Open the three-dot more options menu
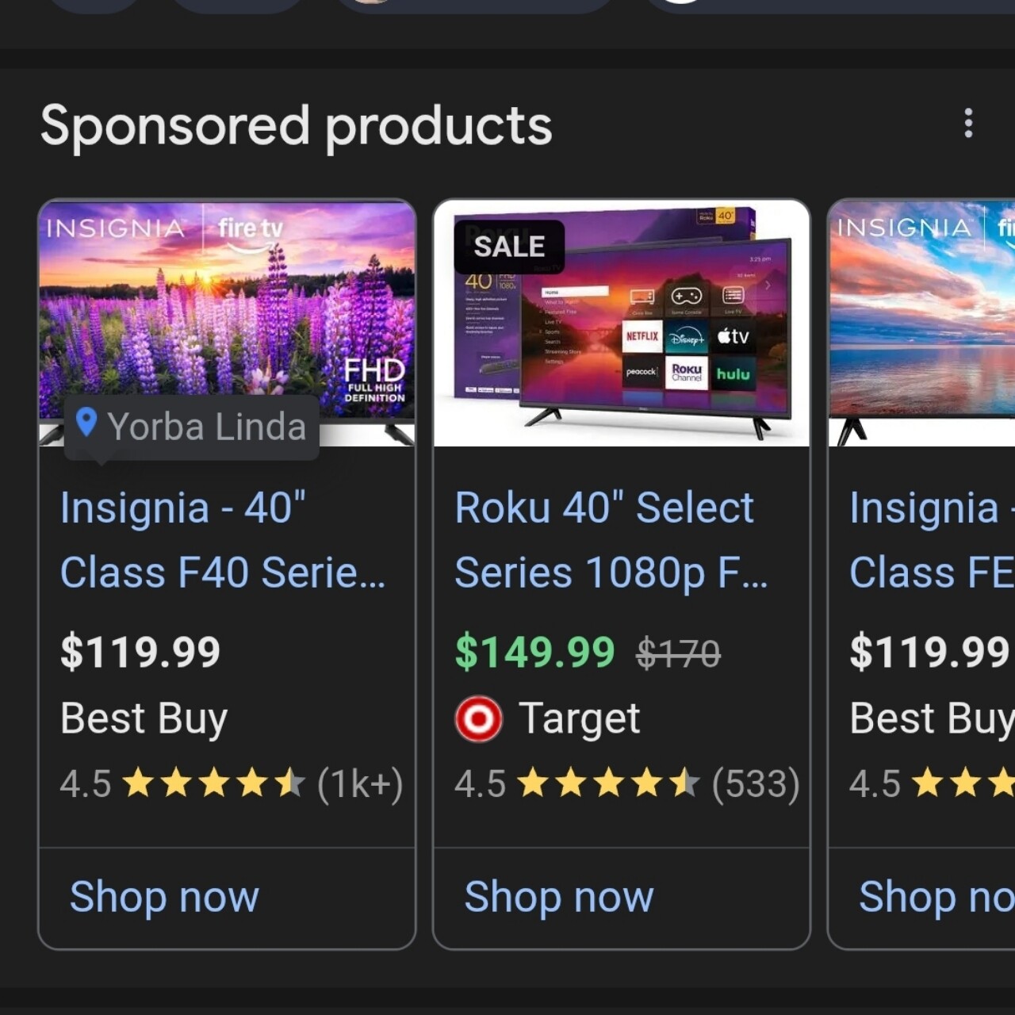The width and height of the screenshot is (1015, 1015). (967, 124)
